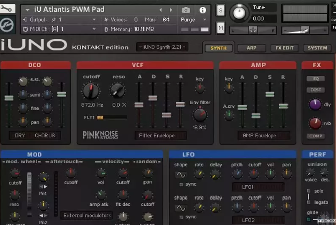
Task: Click the LFO1 name display
Action: [x=258, y=187]
